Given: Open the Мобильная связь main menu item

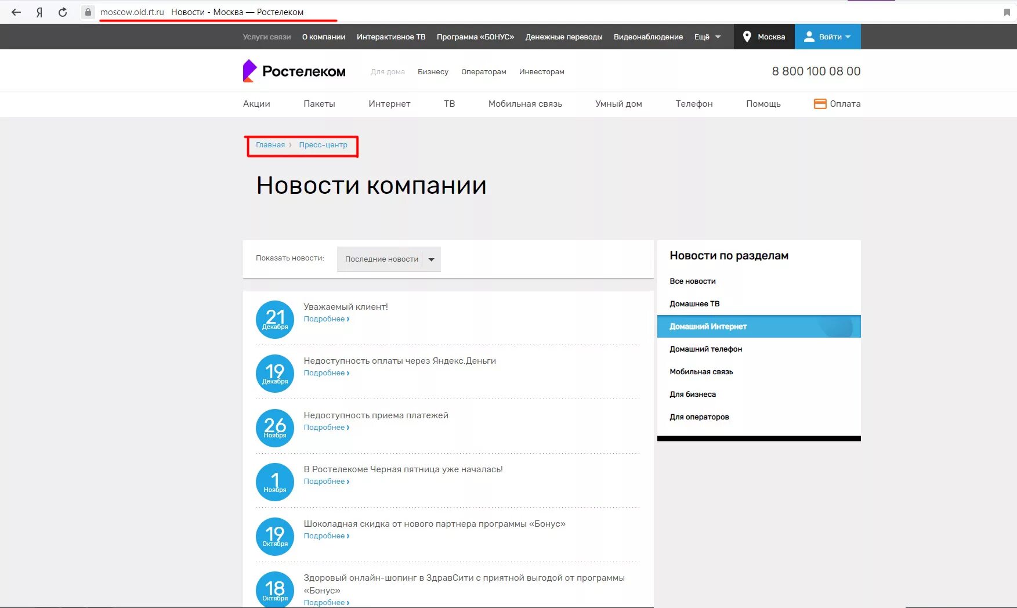Looking at the screenshot, I should click(x=525, y=104).
